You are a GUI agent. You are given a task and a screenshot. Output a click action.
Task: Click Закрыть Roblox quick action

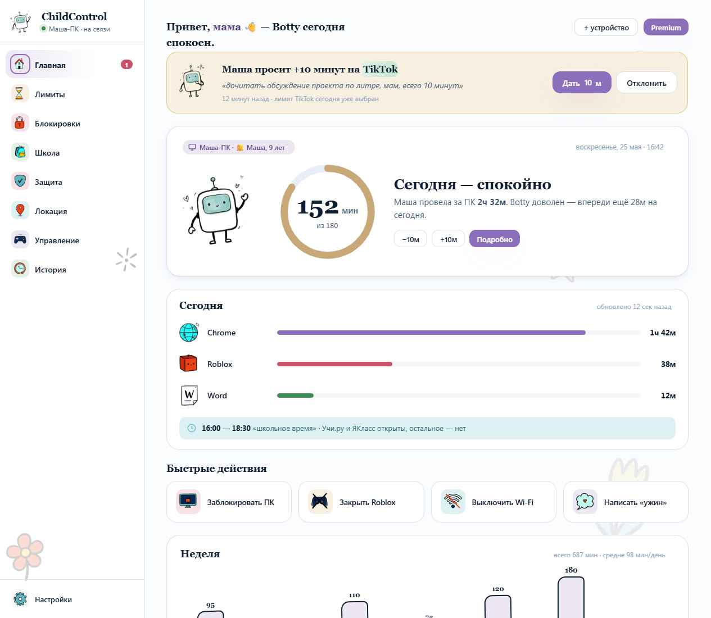point(361,502)
